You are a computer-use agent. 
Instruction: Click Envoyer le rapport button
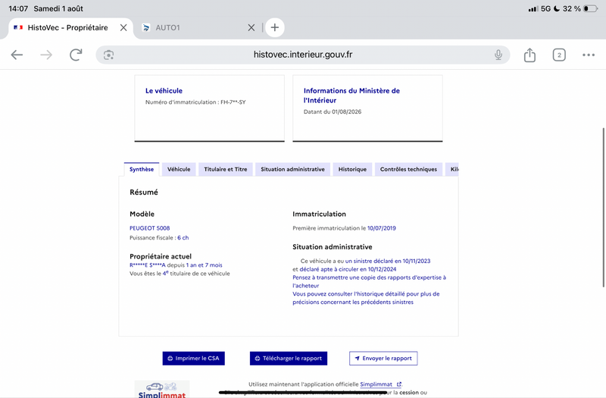[x=383, y=358]
